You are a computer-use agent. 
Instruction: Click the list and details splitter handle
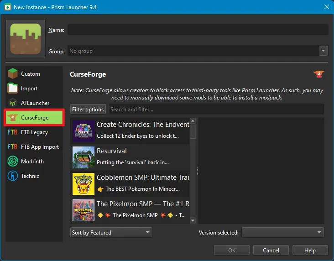click(x=198, y=171)
